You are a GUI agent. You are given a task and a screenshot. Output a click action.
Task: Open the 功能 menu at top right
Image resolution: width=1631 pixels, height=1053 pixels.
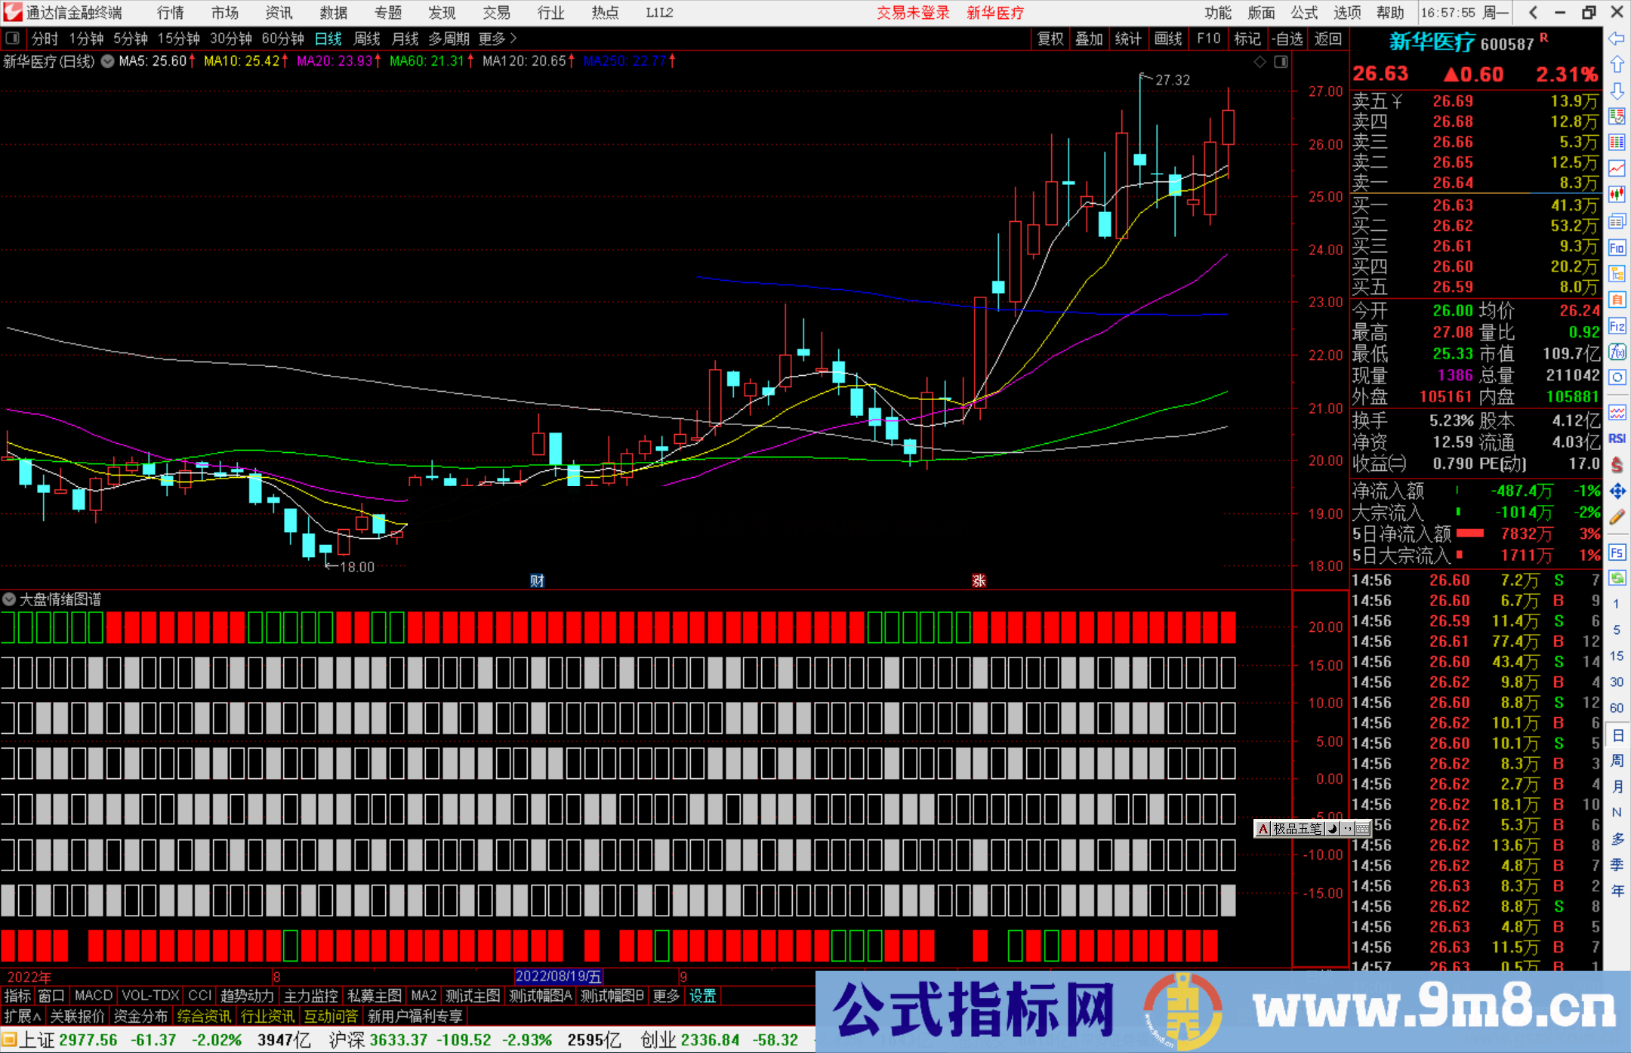(x=1218, y=13)
